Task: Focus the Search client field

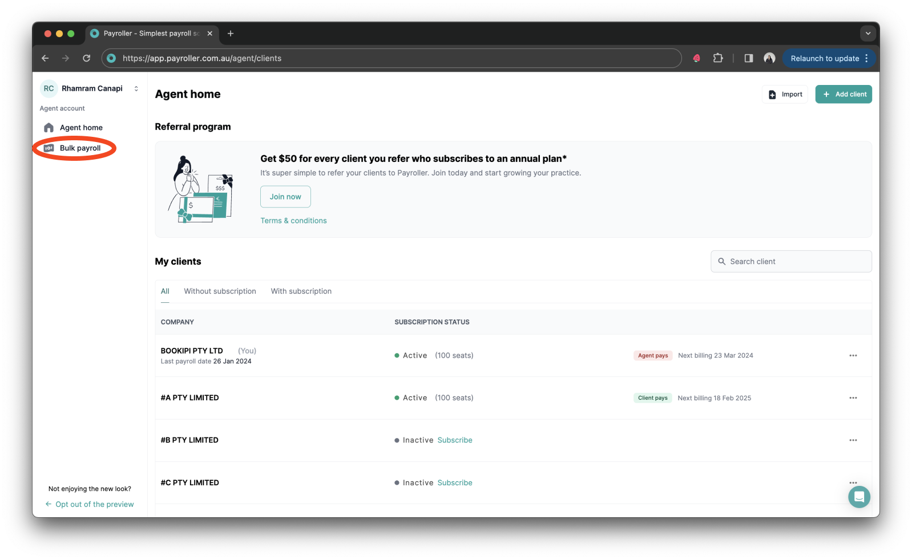Action: pos(797,262)
